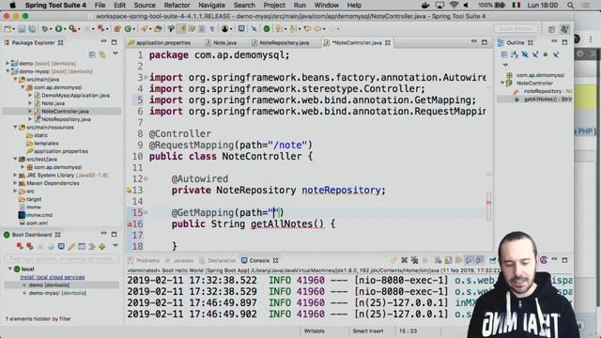Viewport: 601px width, 338px height.
Task: Click the External Tools run icon
Action: pos(72,29)
